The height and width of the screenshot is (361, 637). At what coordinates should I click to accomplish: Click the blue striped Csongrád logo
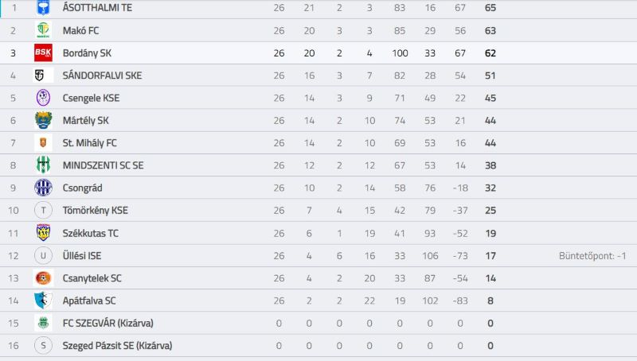[43, 188]
